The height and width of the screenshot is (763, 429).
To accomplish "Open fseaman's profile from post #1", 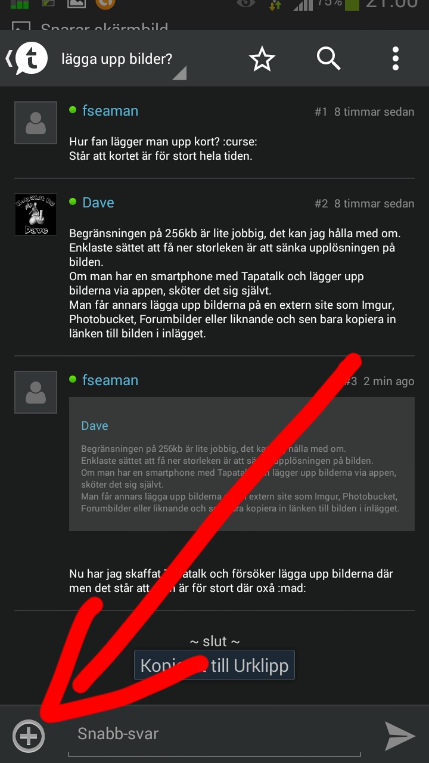I will (110, 111).
